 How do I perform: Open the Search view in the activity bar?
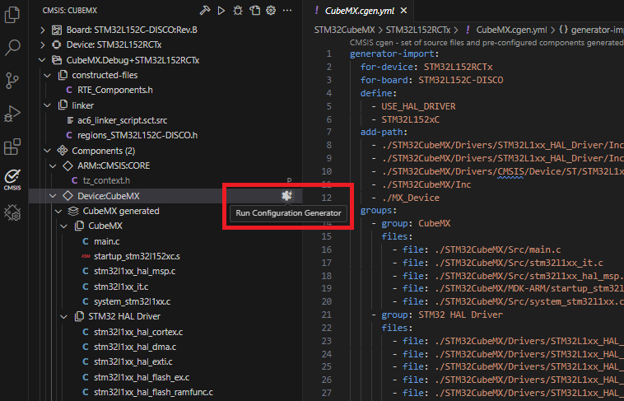coord(12,48)
